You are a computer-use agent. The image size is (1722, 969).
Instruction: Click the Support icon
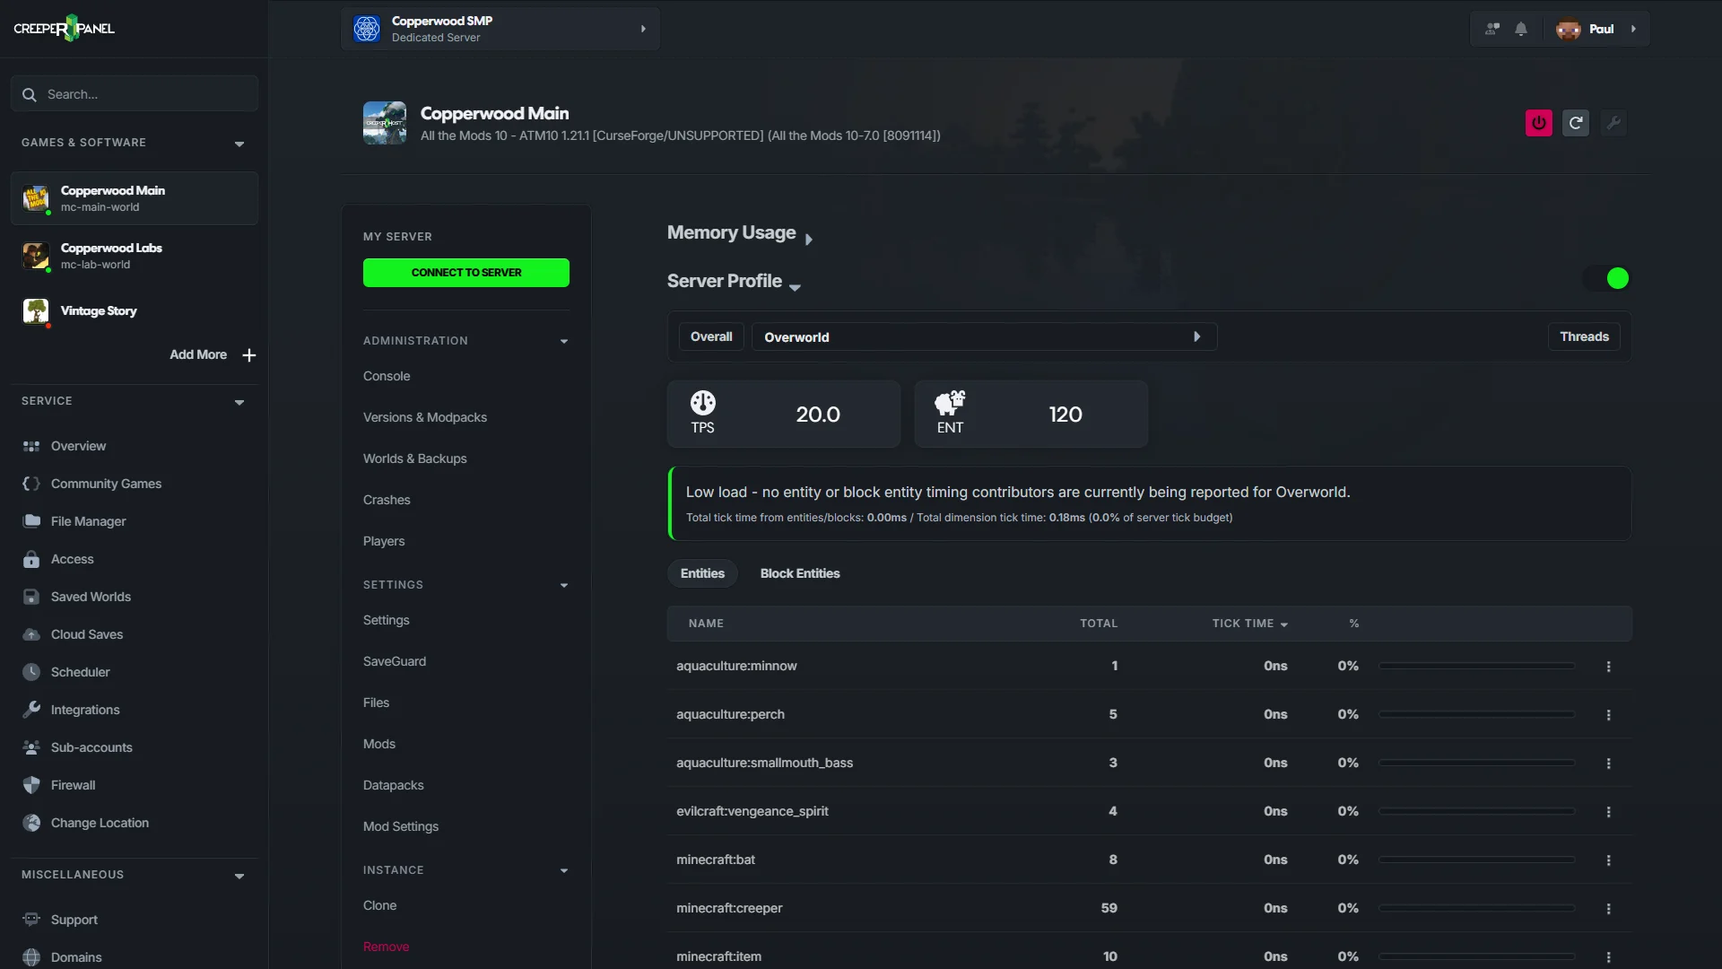click(x=31, y=920)
